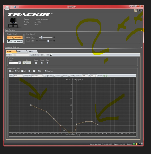
Task: Open the blue help question mark icon
Action: click(x=15, y=7)
